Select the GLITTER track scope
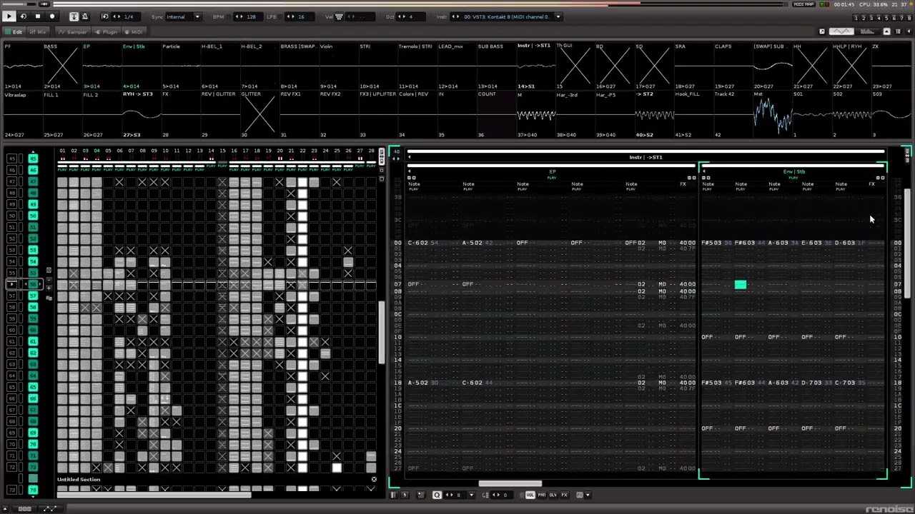 click(259, 114)
